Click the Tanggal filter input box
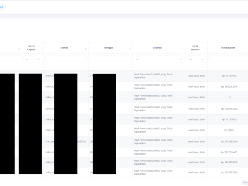This screenshot has height=186, width=248. (110, 59)
